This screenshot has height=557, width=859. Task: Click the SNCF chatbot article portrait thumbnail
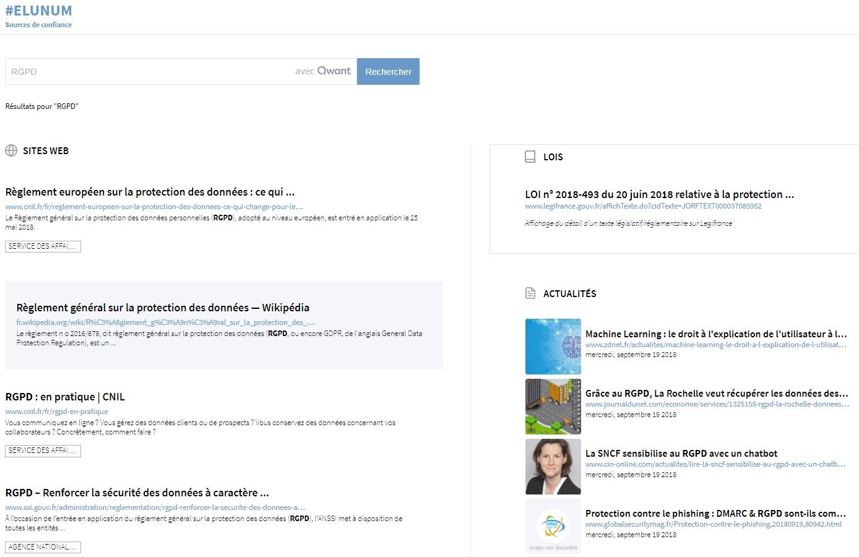553,467
